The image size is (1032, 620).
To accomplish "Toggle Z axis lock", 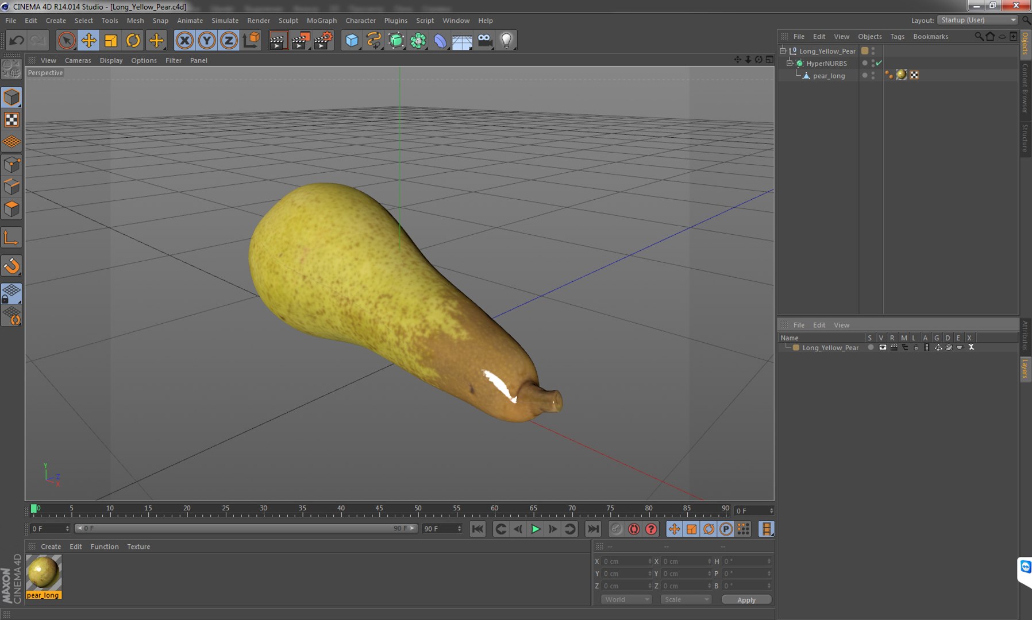I will tap(229, 40).
